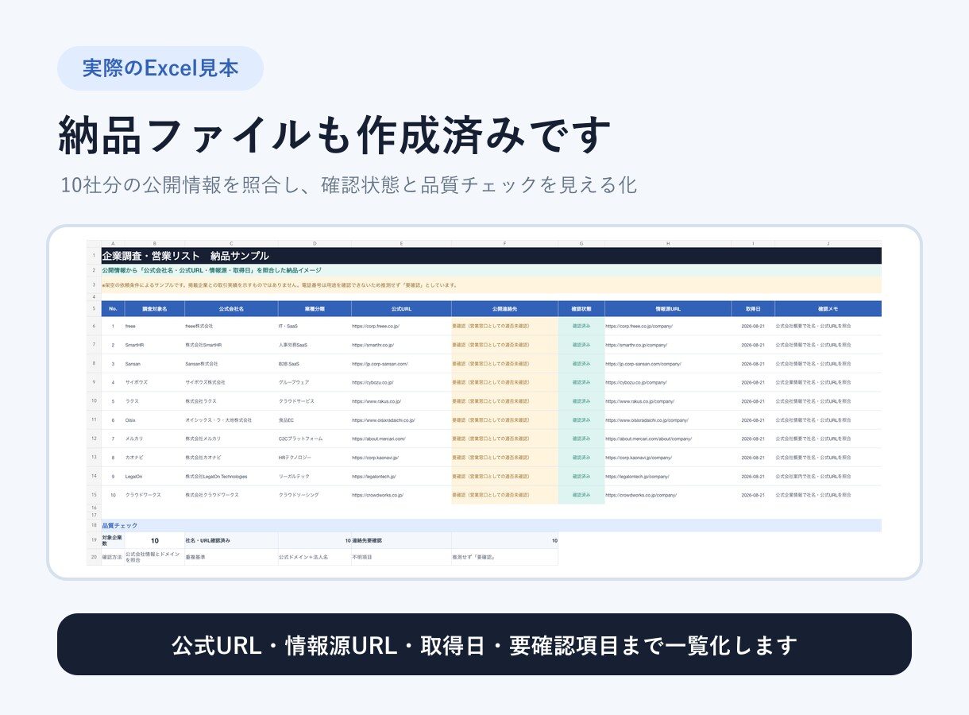Select the サイボウズ株式会社 cell

click(231, 382)
